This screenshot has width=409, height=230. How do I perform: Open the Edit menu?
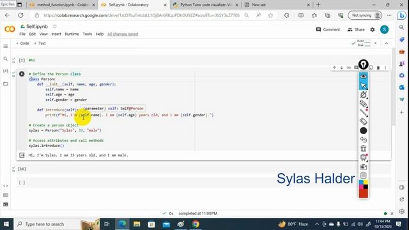point(33,34)
